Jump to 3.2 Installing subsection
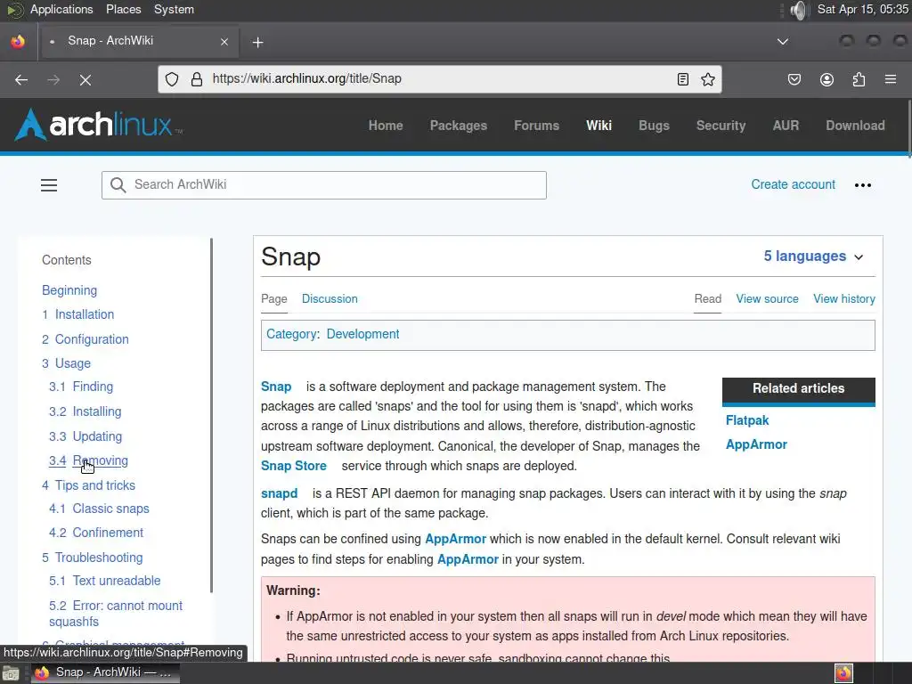Viewport: 912px width, 684px height. (85, 411)
